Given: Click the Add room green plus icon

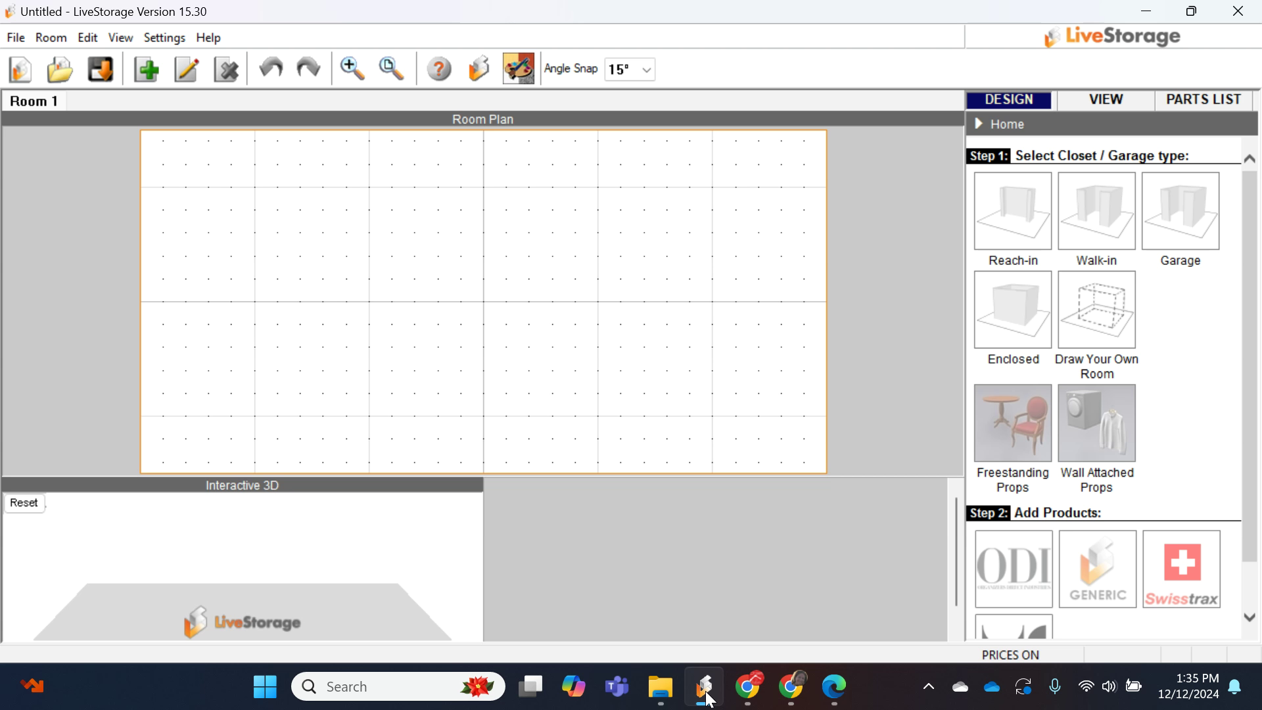Looking at the screenshot, I should (x=147, y=69).
